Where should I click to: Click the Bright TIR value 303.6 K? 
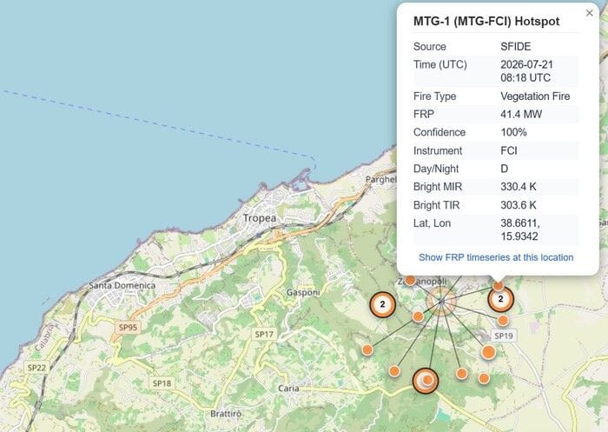tap(518, 205)
